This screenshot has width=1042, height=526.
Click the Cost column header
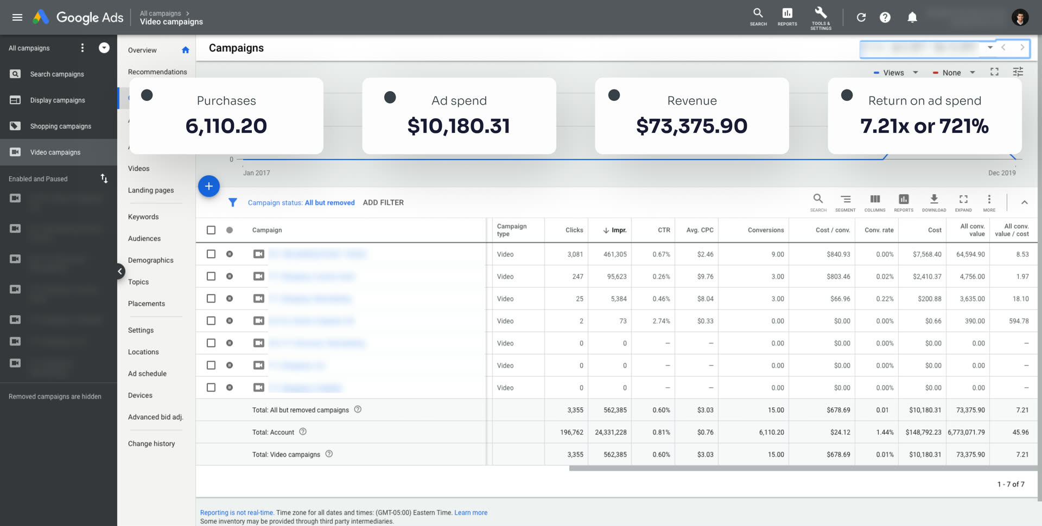(935, 230)
